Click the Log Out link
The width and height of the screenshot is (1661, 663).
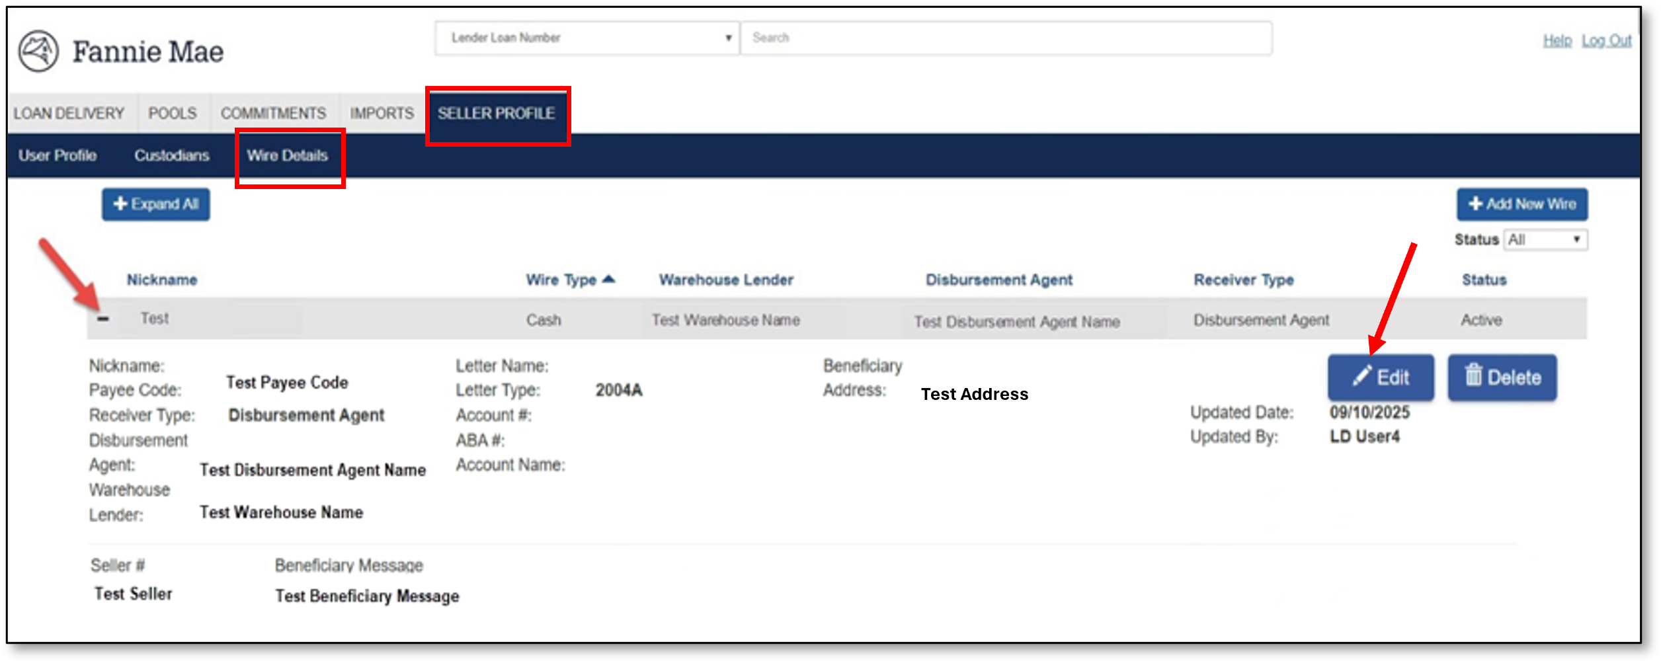click(x=1606, y=41)
